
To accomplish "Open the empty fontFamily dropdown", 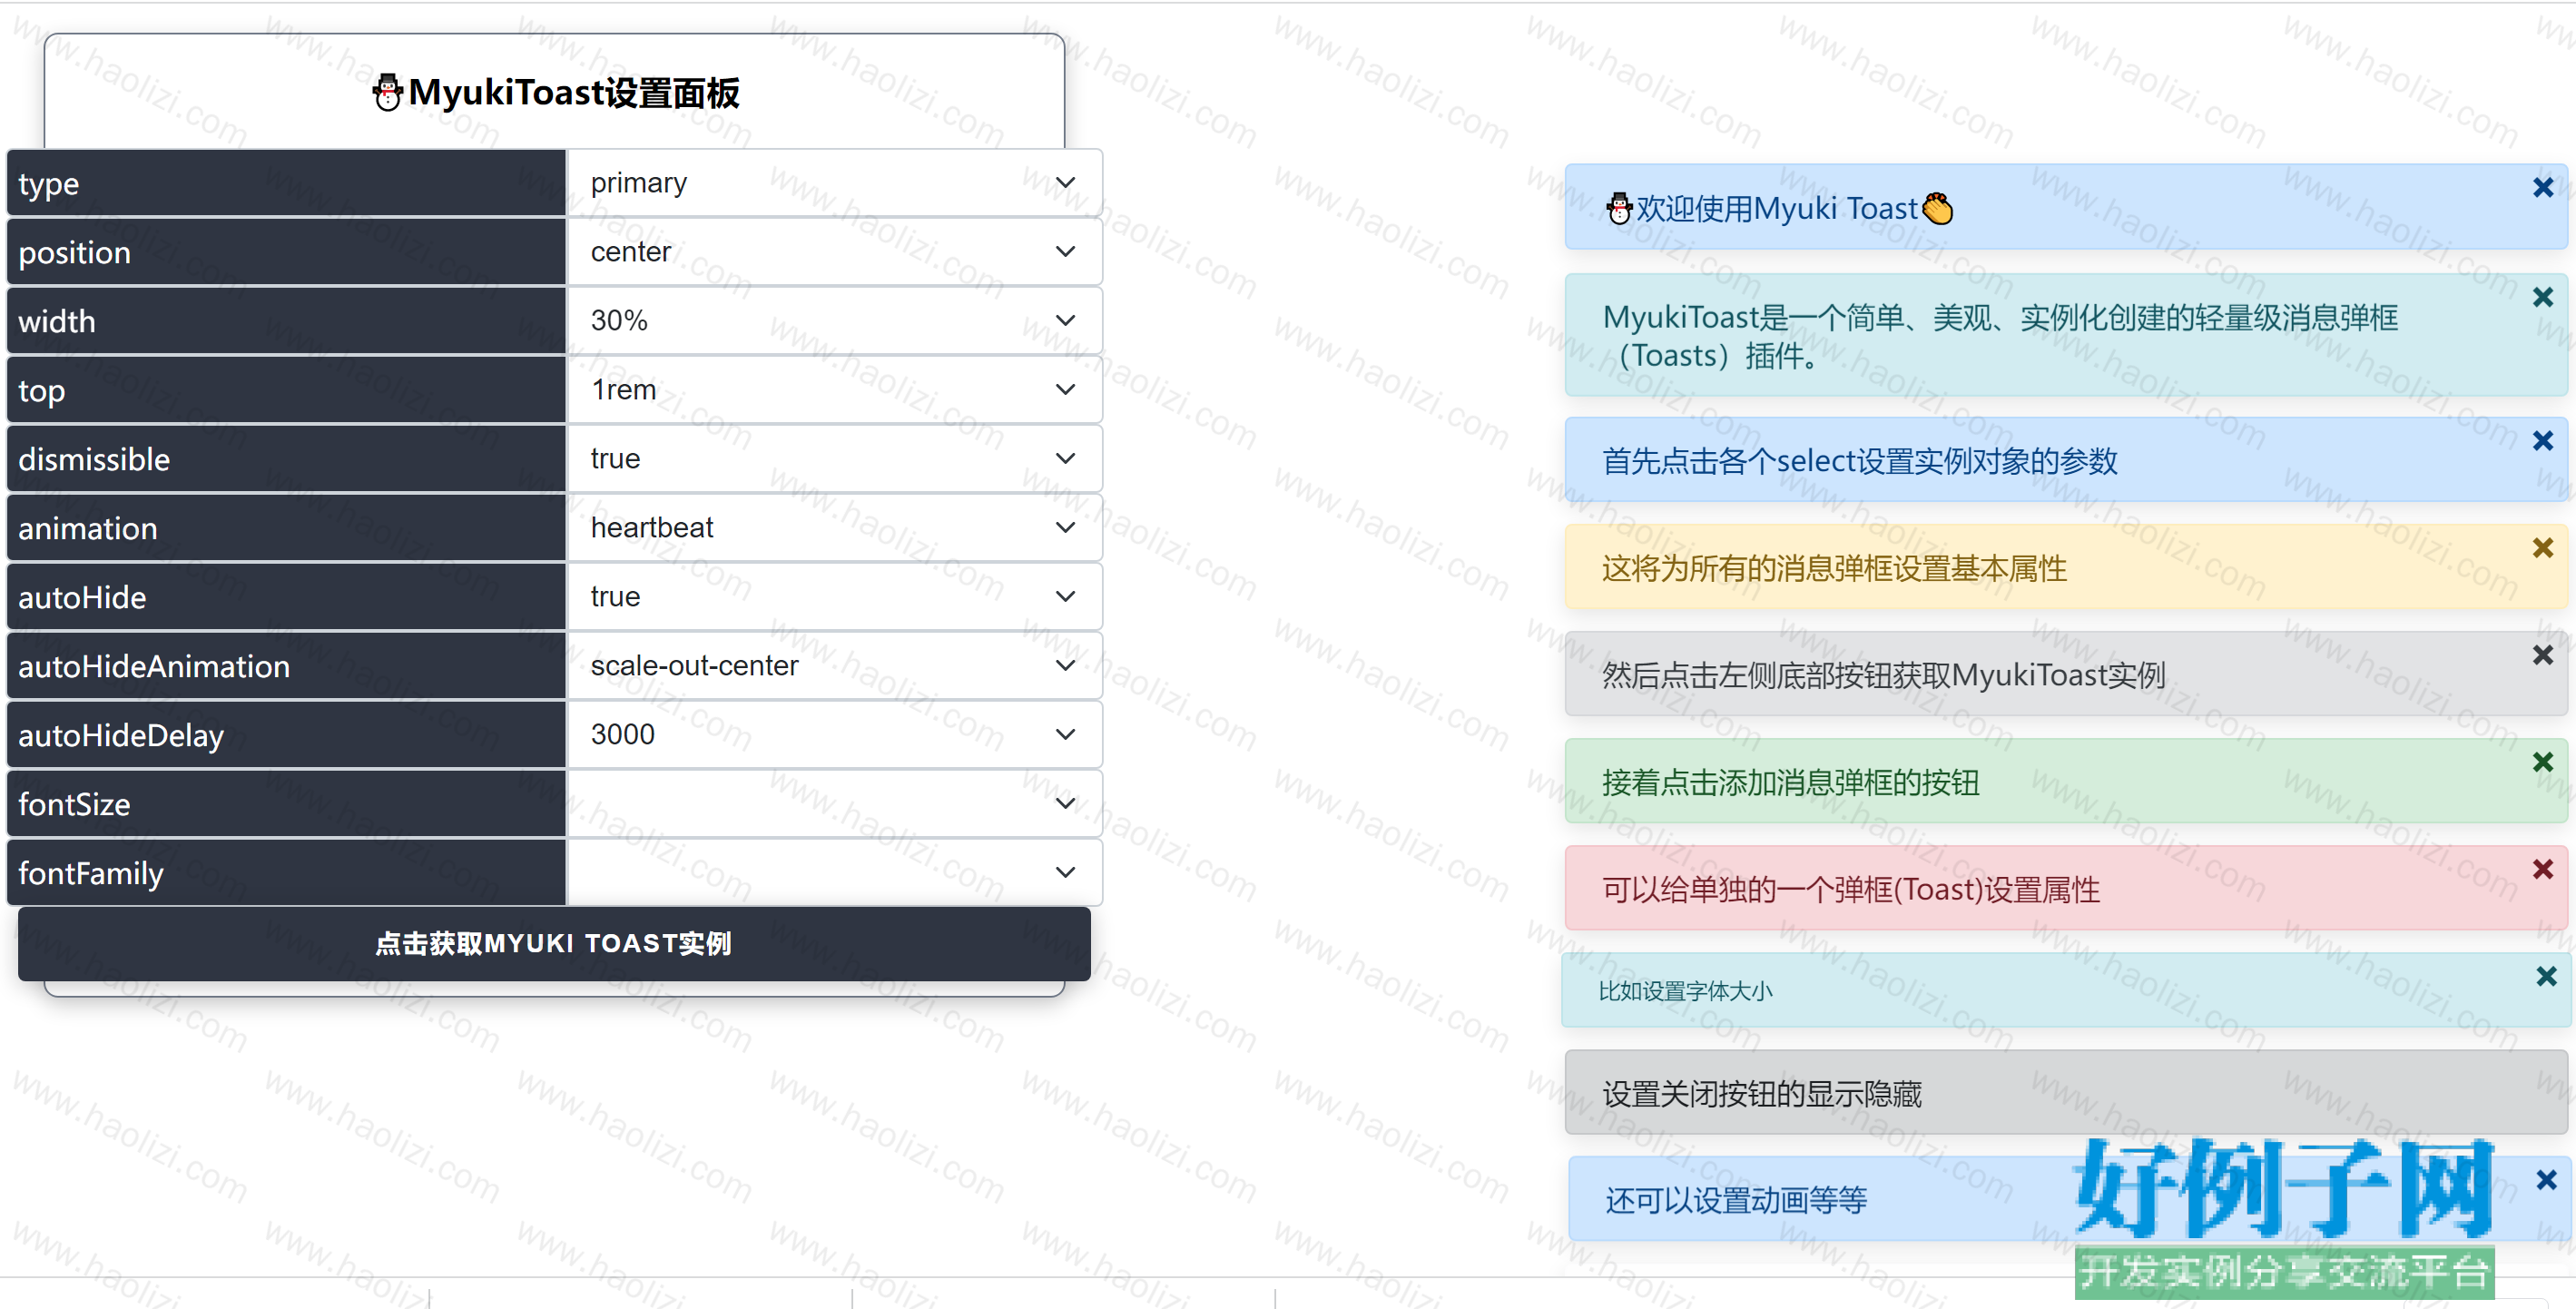I will (x=834, y=873).
